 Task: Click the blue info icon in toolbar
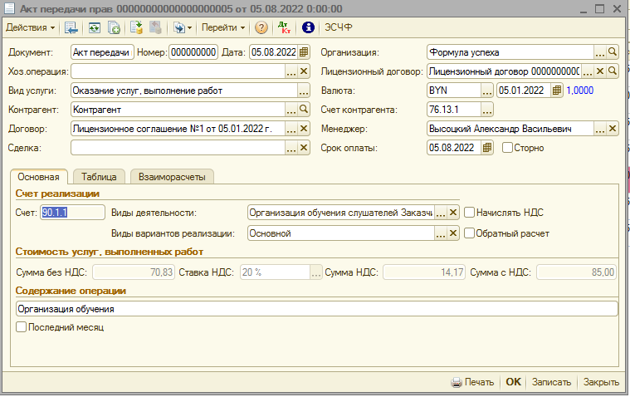click(x=307, y=27)
